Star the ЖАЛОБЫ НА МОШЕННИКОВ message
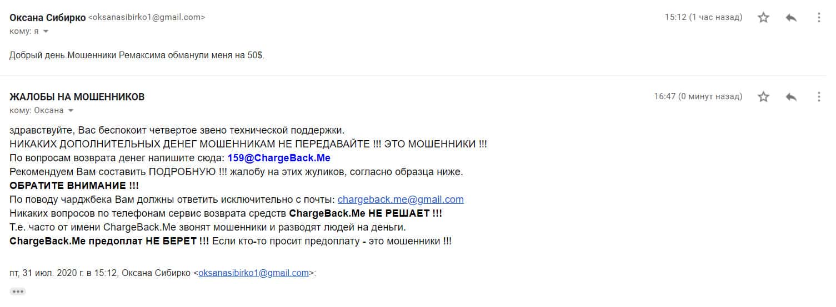 pos(764,96)
